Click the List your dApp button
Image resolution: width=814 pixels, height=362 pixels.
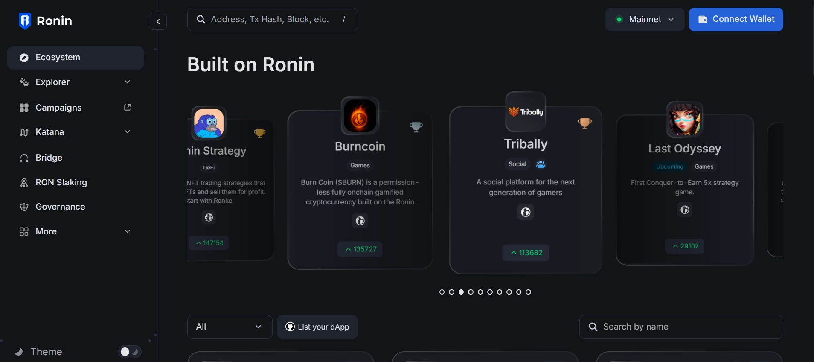(317, 327)
